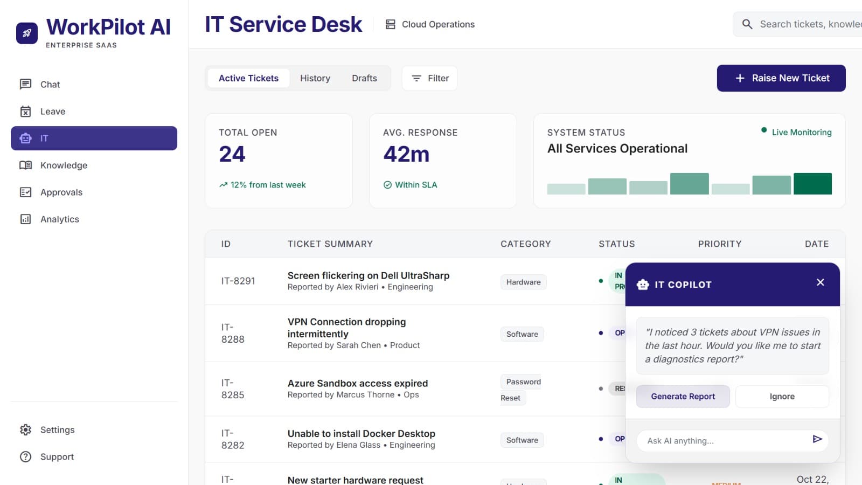
Task: Open the Analytics chart icon
Action: (x=25, y=219)
